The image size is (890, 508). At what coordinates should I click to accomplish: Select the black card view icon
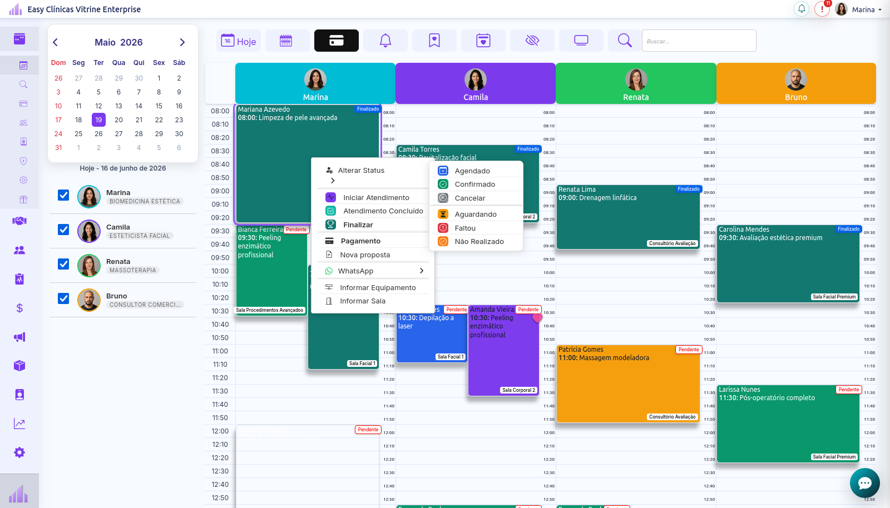[337, 41]
